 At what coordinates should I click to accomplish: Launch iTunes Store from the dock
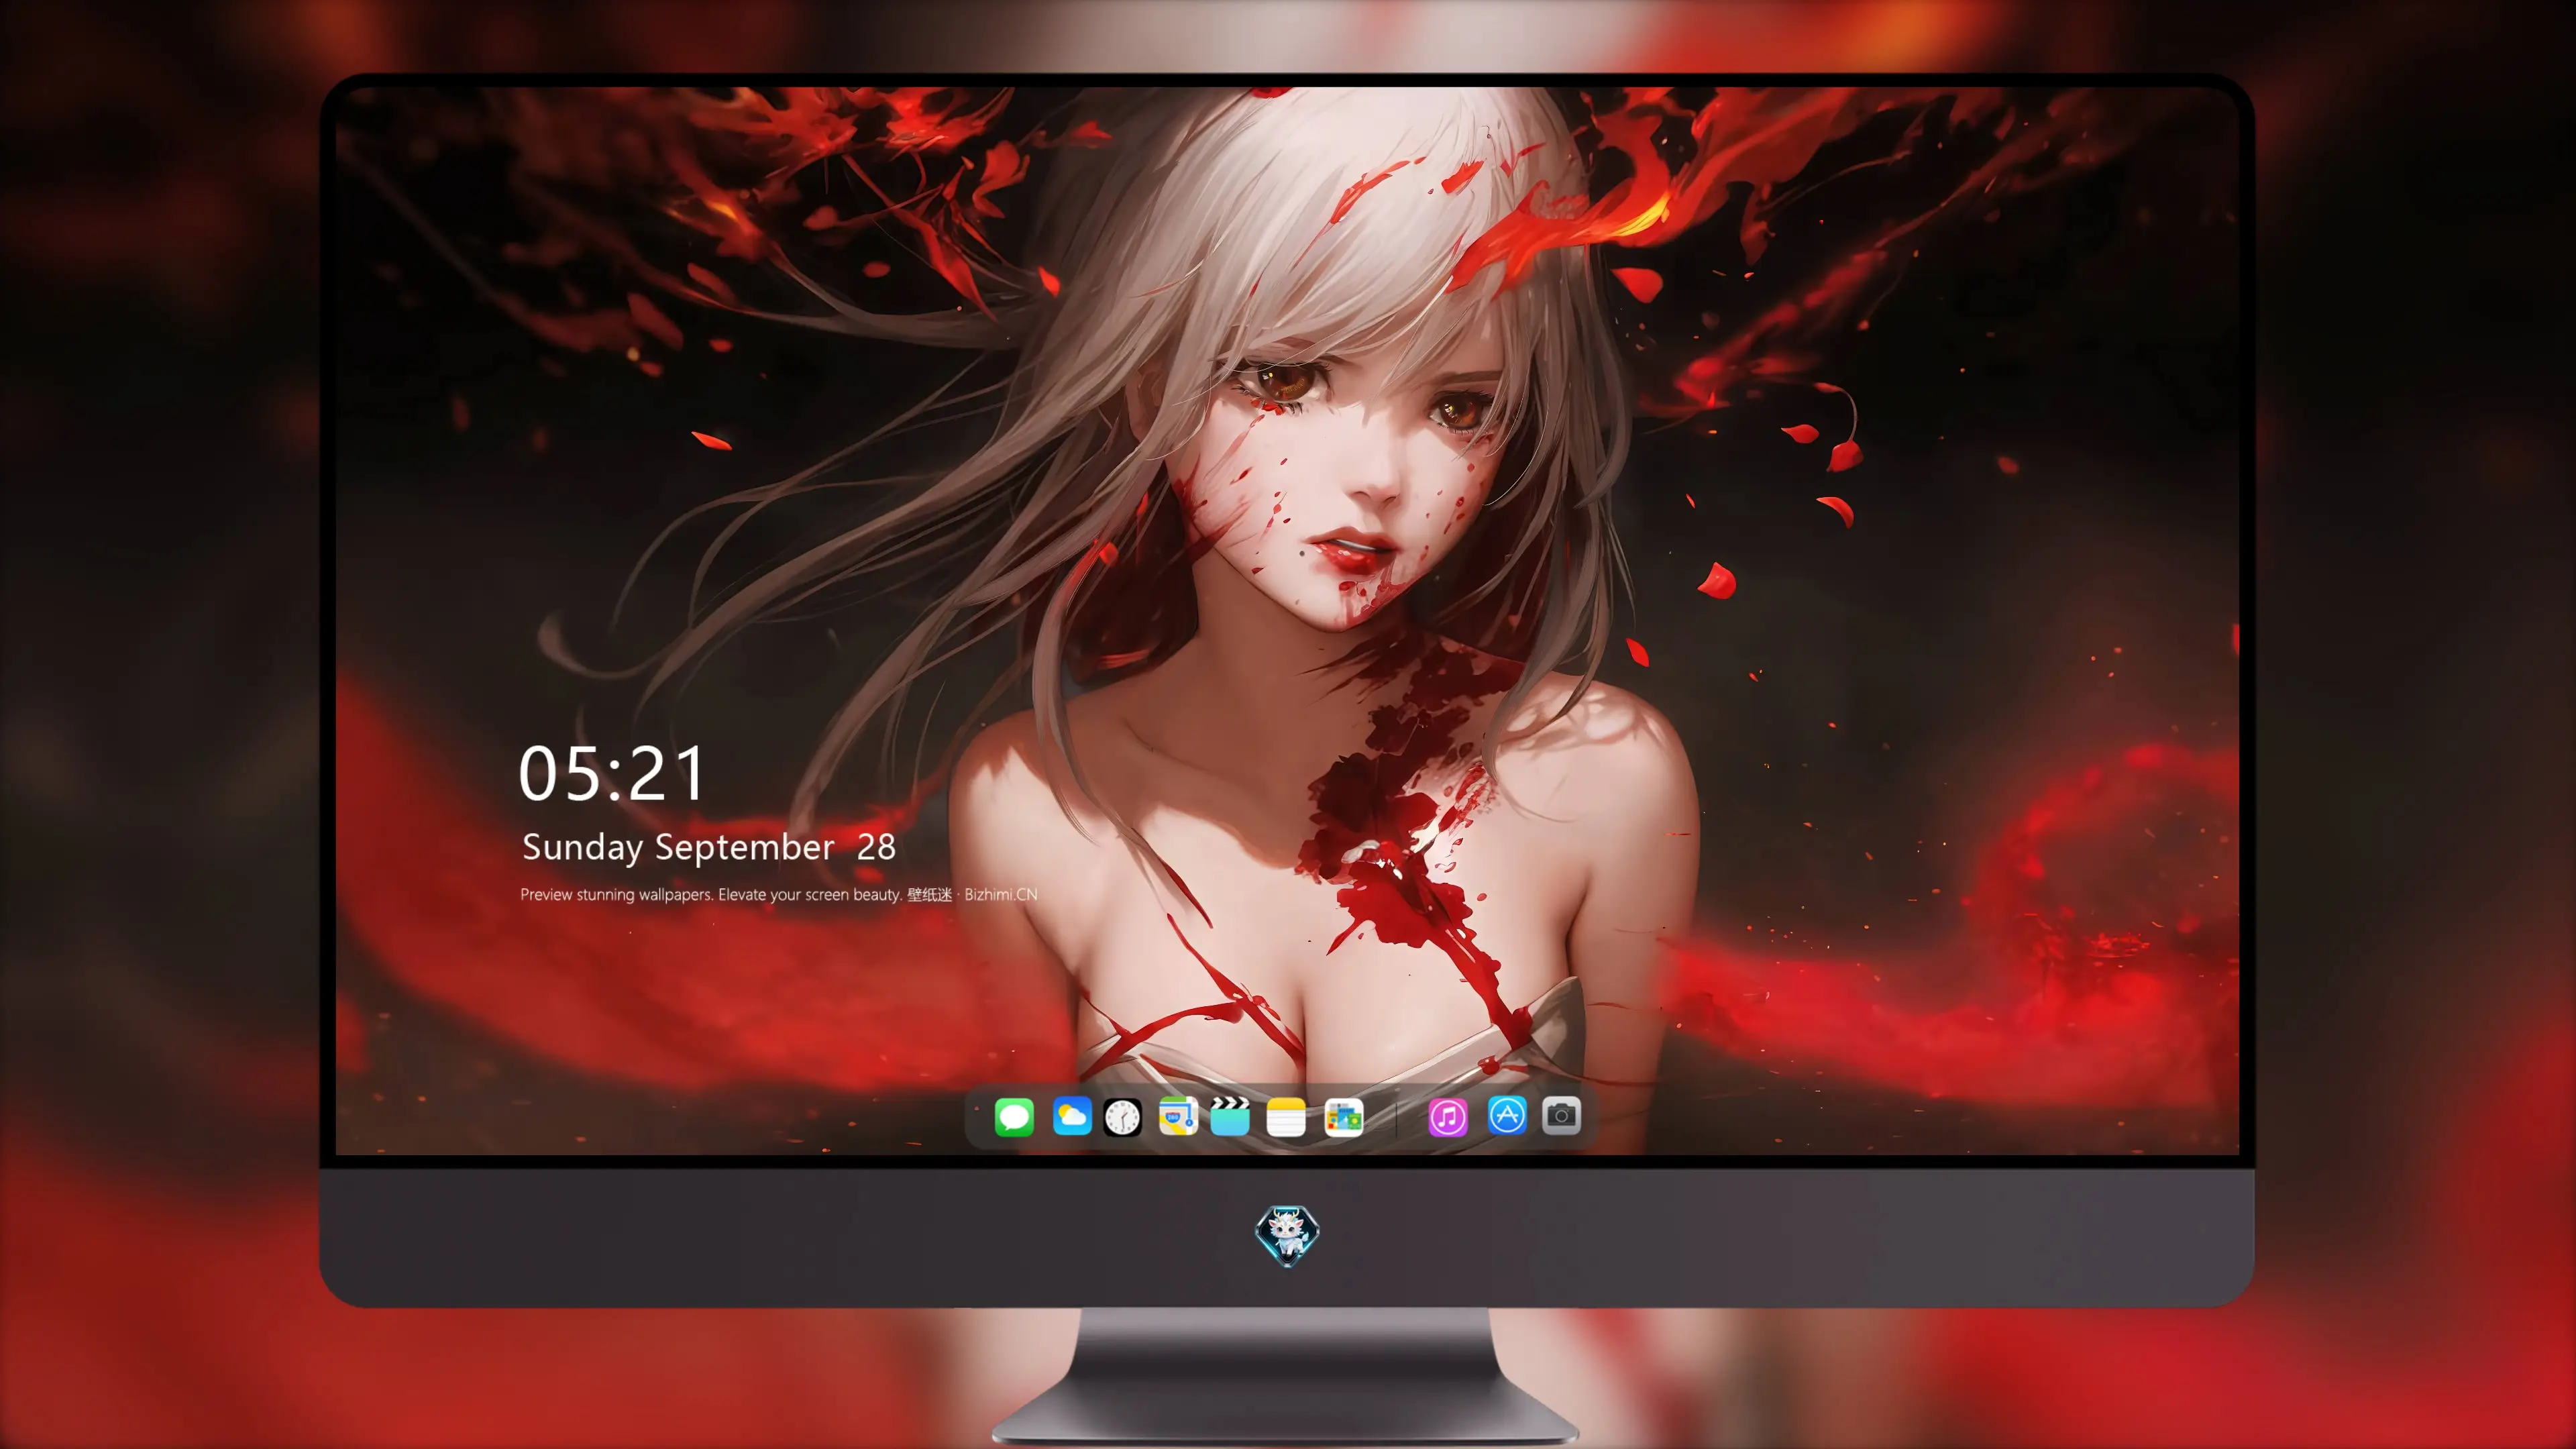[x=1448, y=1117]
